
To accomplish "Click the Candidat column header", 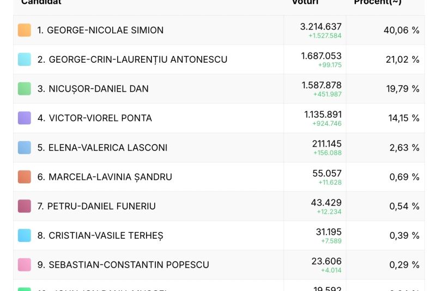I will [41, 2].
